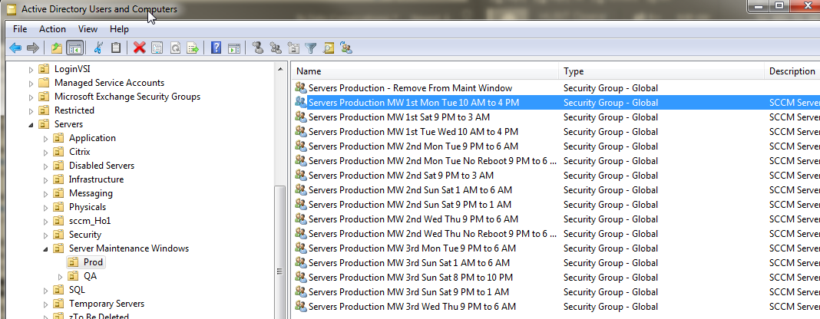The height and width of the screenshot is (319, 820).
Task: Expand the LoginVSI node
Action: click(x=31, y=70)
